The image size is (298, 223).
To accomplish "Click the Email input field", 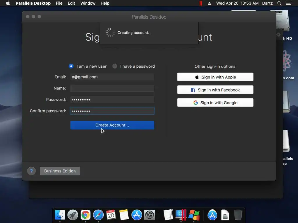I will pos(112,77).
